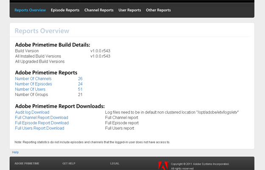Select the groups count 21

[80, 94]
